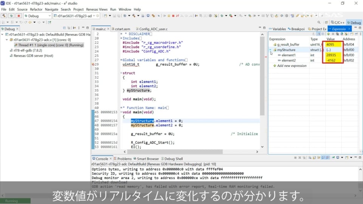Collapse the r01an5631-rl78g23-adc.x debug tree node
Image resolution: width=363 pixels, height=204 pixels.
click(6, 40)
